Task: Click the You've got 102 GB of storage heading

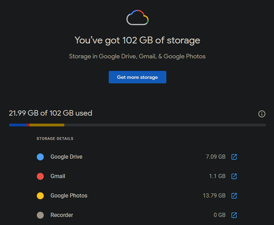Action: (137, 41)
